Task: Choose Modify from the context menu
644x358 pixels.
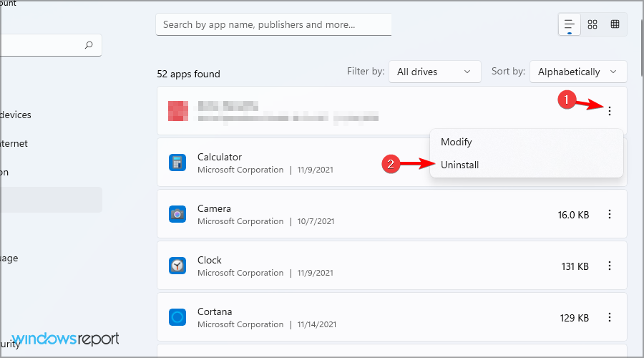Action: pos(457,142)
